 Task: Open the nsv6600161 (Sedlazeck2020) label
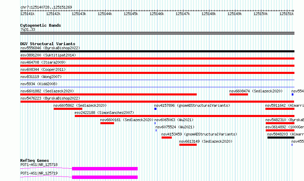coord(127,120)
